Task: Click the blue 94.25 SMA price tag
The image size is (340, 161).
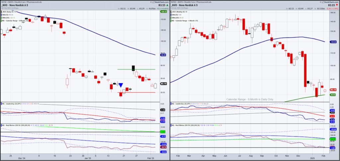Action: click(164, 55)
